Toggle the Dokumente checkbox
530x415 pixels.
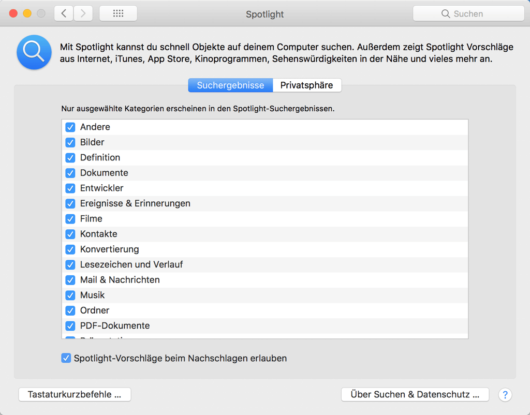70,173
